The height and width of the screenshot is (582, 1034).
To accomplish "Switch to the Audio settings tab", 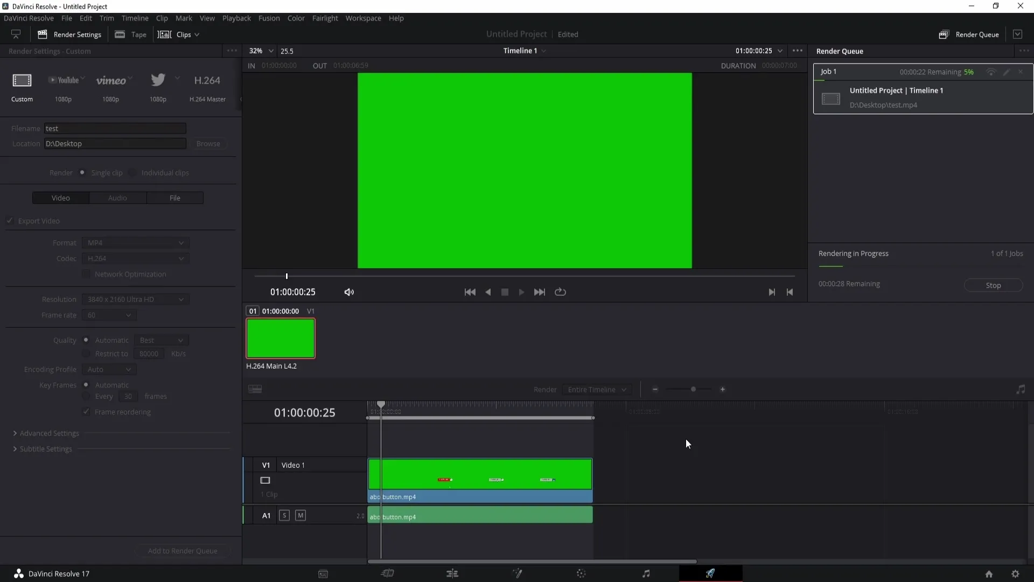I will point(117,198).
